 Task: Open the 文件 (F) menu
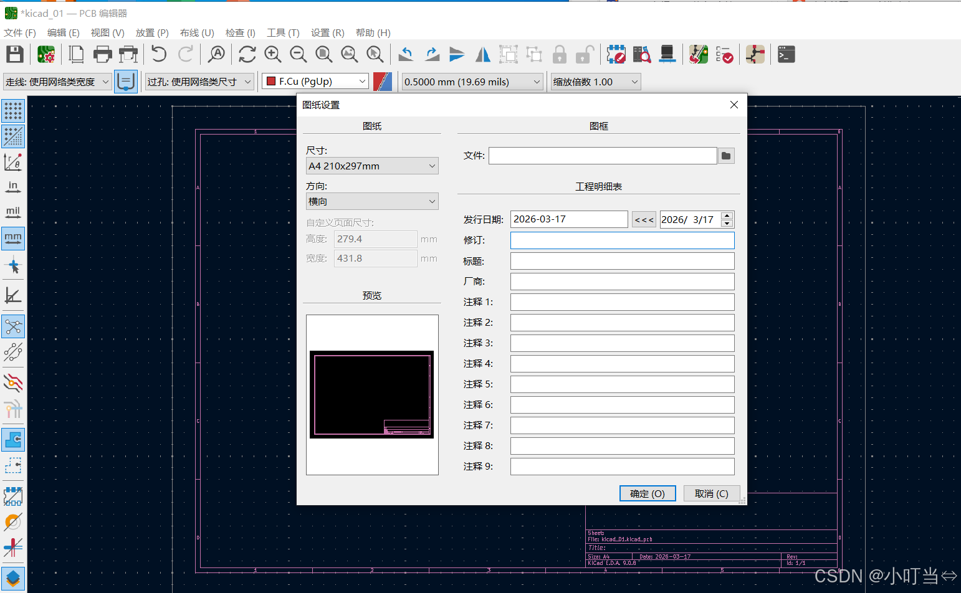(20, 32)
